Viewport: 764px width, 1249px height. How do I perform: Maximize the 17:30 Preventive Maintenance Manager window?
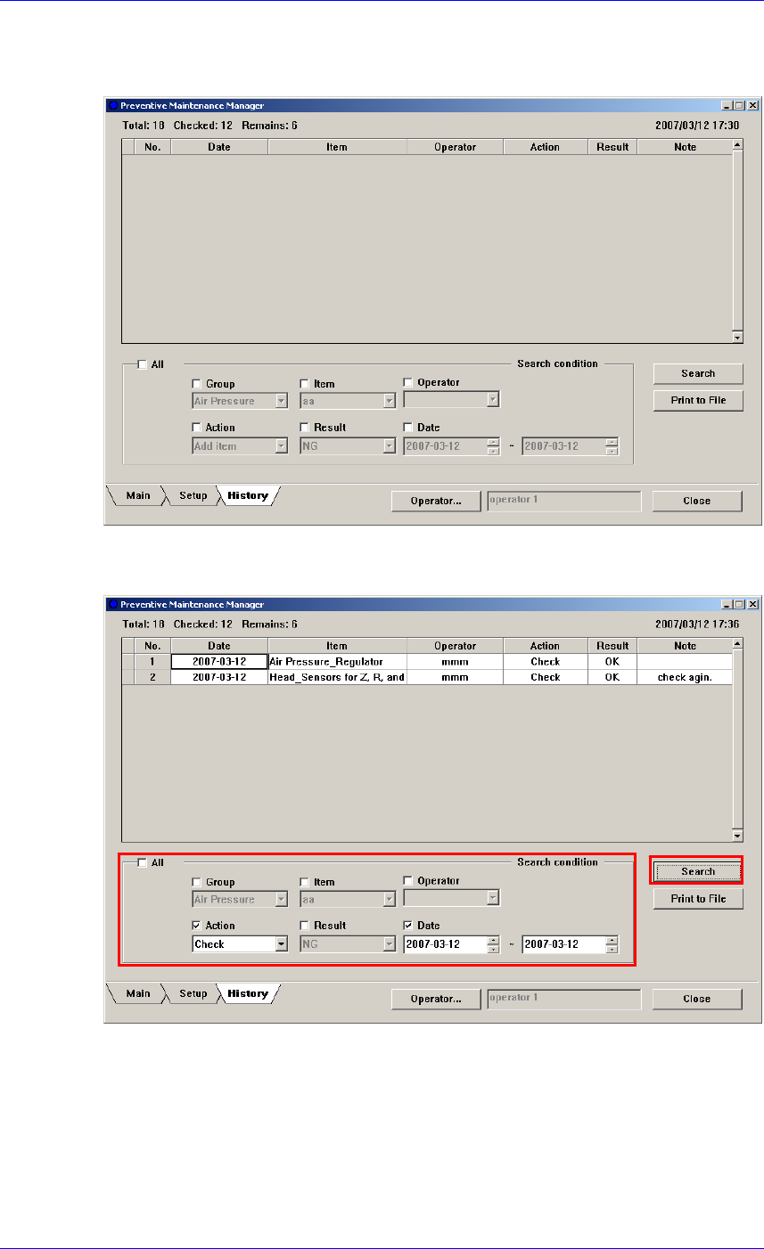pos(739,106)
